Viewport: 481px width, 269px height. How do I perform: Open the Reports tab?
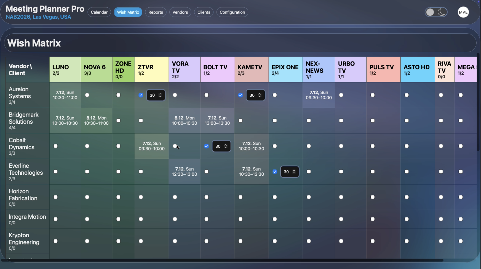pos(156,12)
